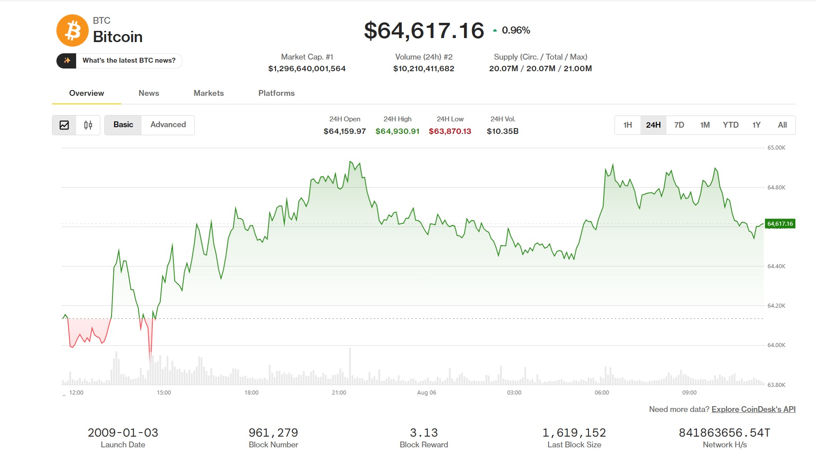Click the 0.96% change value
The height and width of the screenshot is (459, 816).
(516, 30)
